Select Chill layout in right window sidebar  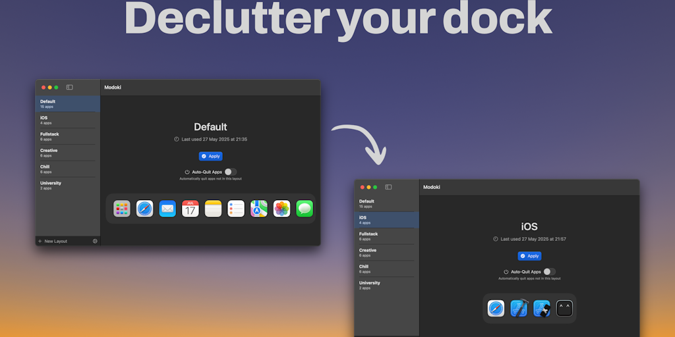point(386,269)
